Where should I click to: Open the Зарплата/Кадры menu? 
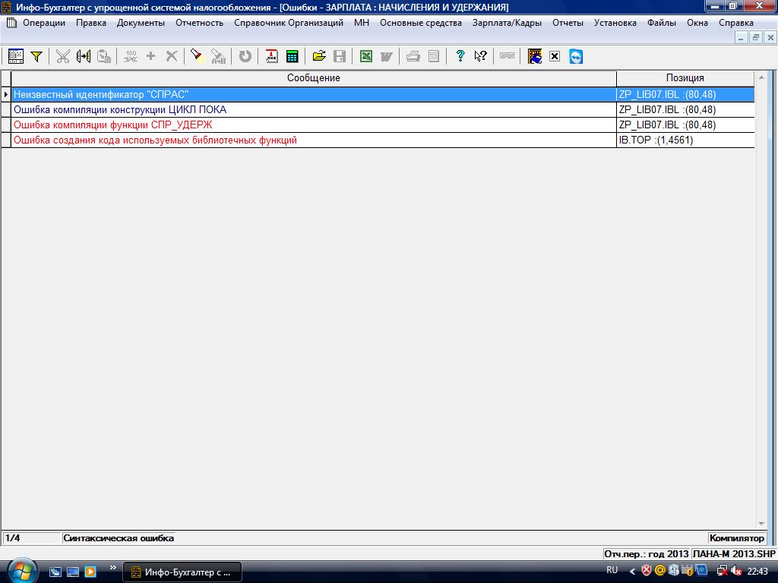pos(507,23)
